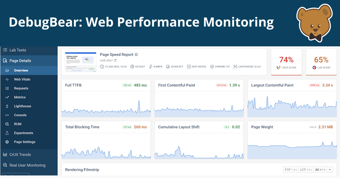Click the Lighthouse icon in the sidebar
Image resolution: width=340 pixels, height=178 pixels.
pos(7,106)
